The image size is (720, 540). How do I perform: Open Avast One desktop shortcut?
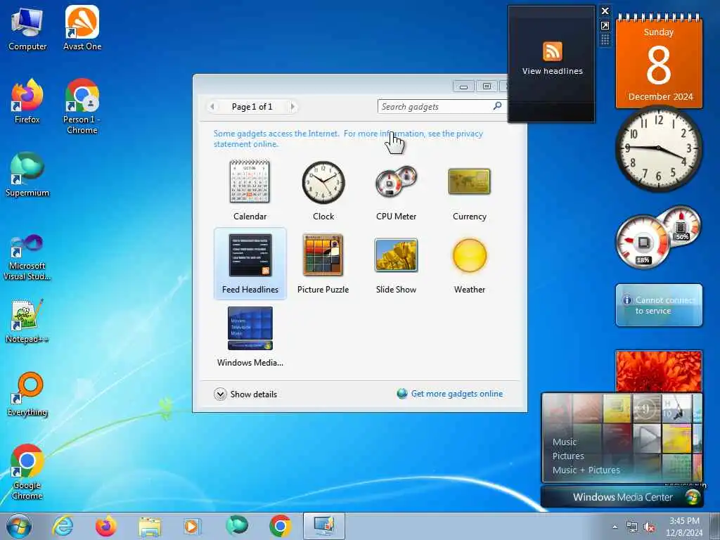82,28
